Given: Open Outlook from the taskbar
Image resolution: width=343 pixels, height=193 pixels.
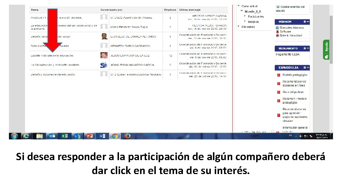Looking at the screenshot, I should [52, 136].
